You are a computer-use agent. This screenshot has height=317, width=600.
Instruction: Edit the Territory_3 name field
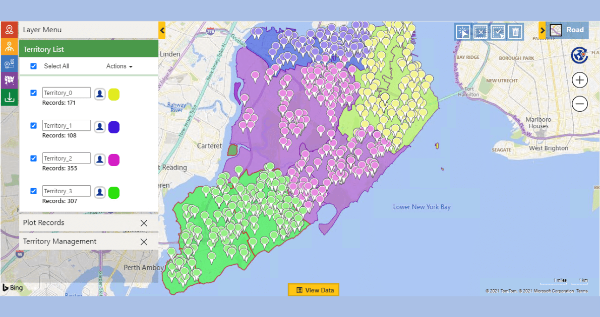[x=67, y=191]
